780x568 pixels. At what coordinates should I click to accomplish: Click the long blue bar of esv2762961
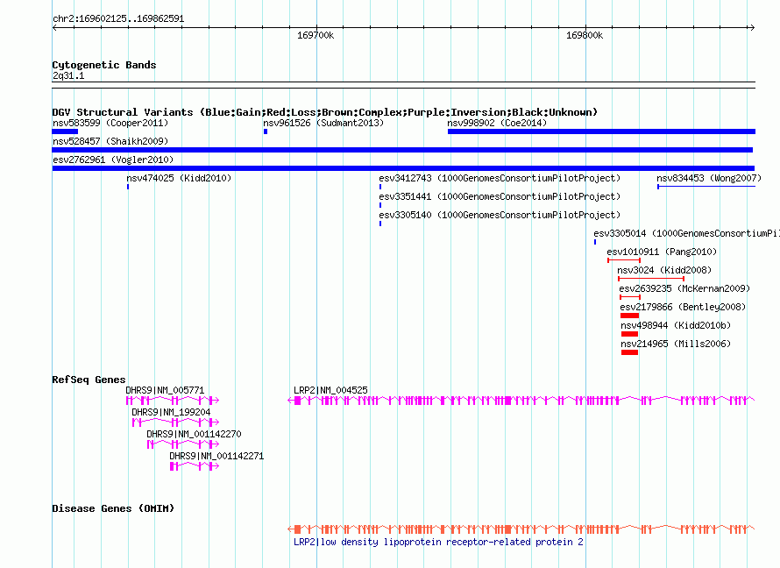(x=403, y=168)
